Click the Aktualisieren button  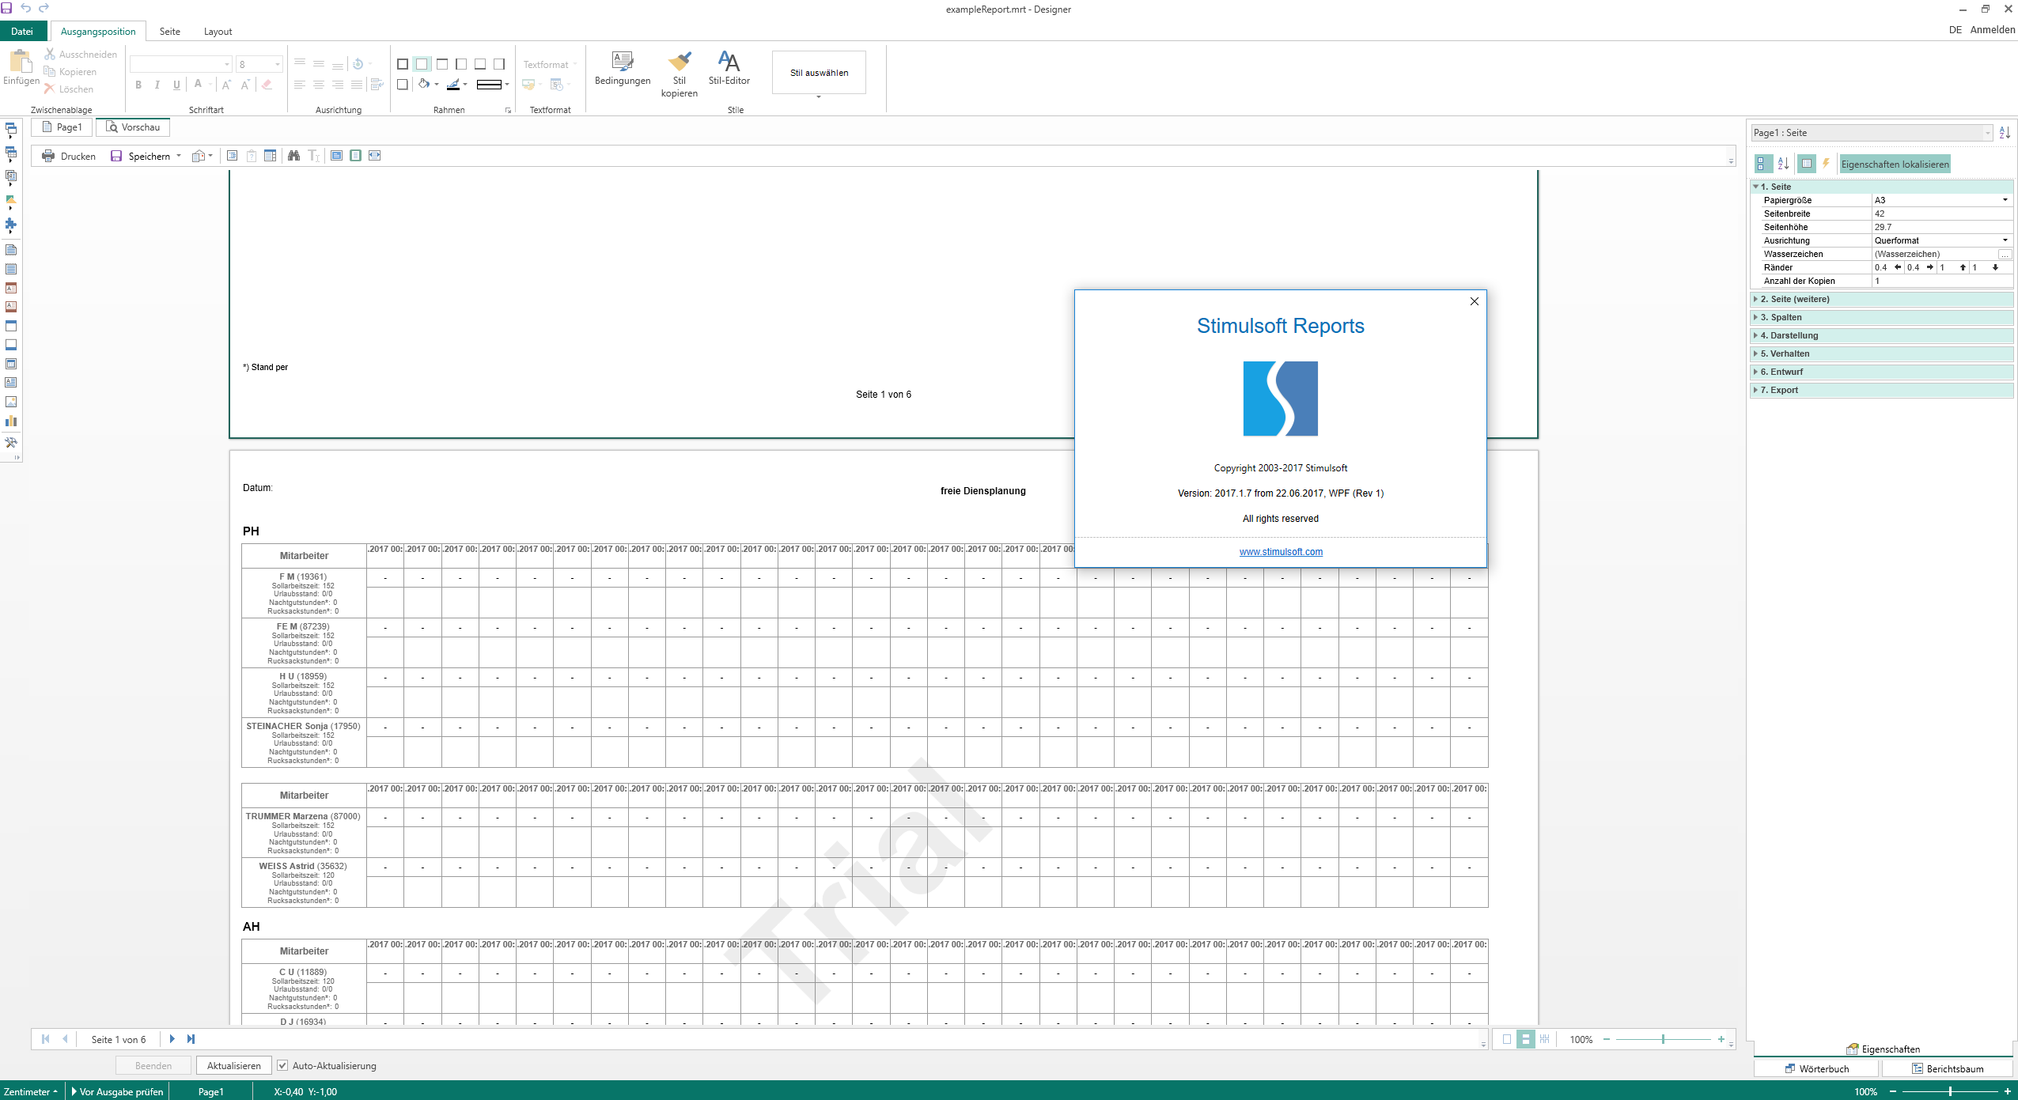pyautogui.click(x=233, y=1065)
